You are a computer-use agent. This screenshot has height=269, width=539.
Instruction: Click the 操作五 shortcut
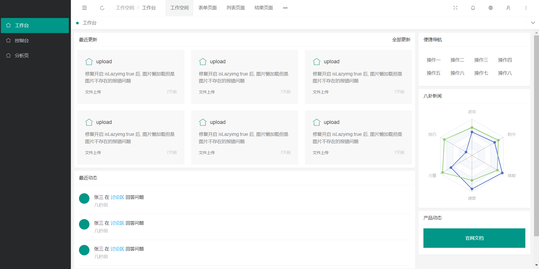(x=434, y=73)
